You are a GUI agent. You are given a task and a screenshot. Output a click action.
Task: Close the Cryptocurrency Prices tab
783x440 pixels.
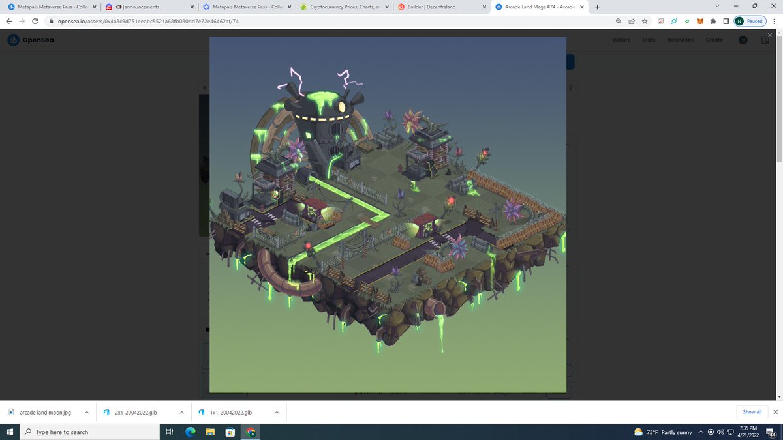pyautogui.click(x=386, y=7)
